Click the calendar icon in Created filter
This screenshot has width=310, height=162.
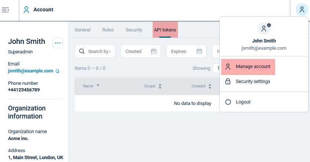pyautogui.click(x=154, y=51)
